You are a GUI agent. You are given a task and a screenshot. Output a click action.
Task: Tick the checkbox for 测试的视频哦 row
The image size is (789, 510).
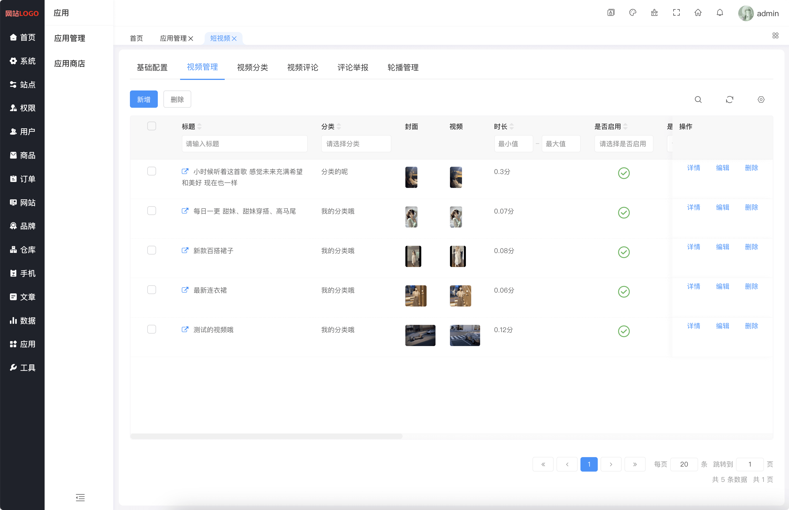(151, 329)
